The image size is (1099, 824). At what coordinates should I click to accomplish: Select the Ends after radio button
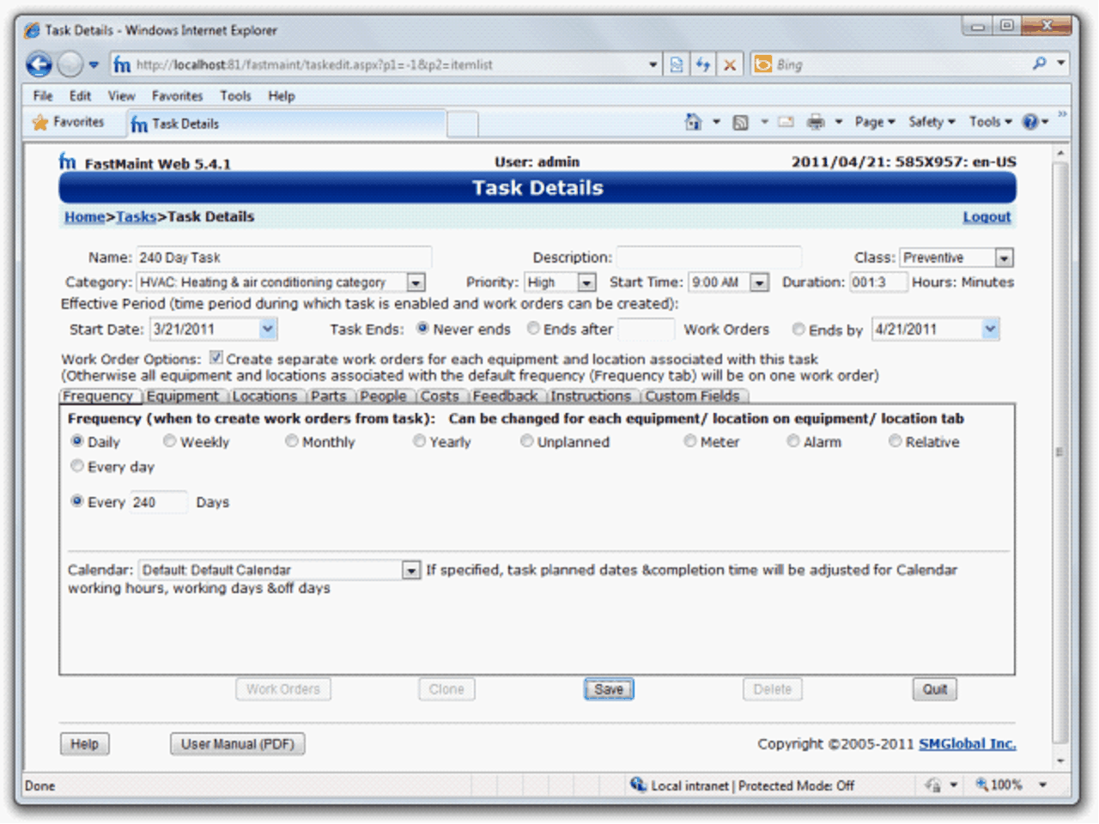[533, 328]
